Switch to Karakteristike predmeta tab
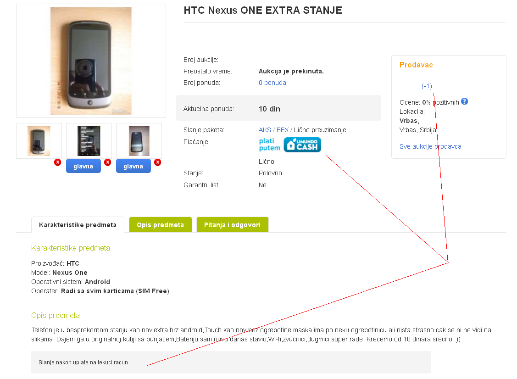 pyautogui.click(x=78, y=225)
